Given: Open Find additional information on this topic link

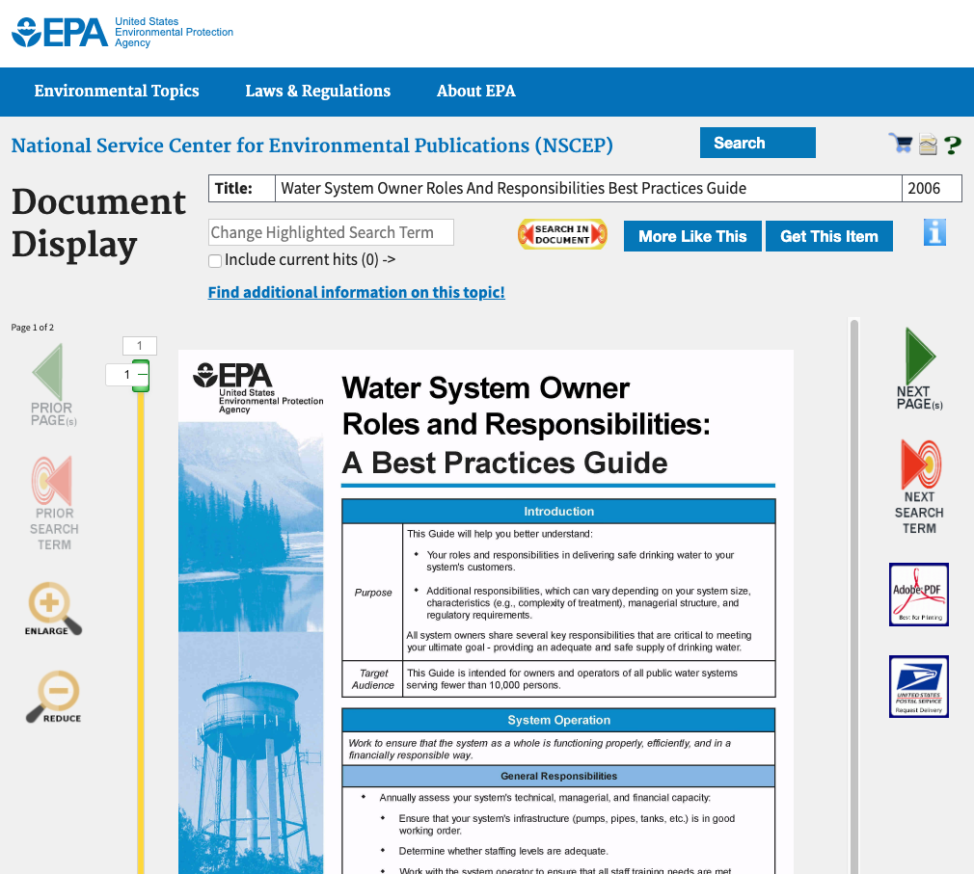Looking at the screenshot, I should pyautogui.click(x=357, y=292).
